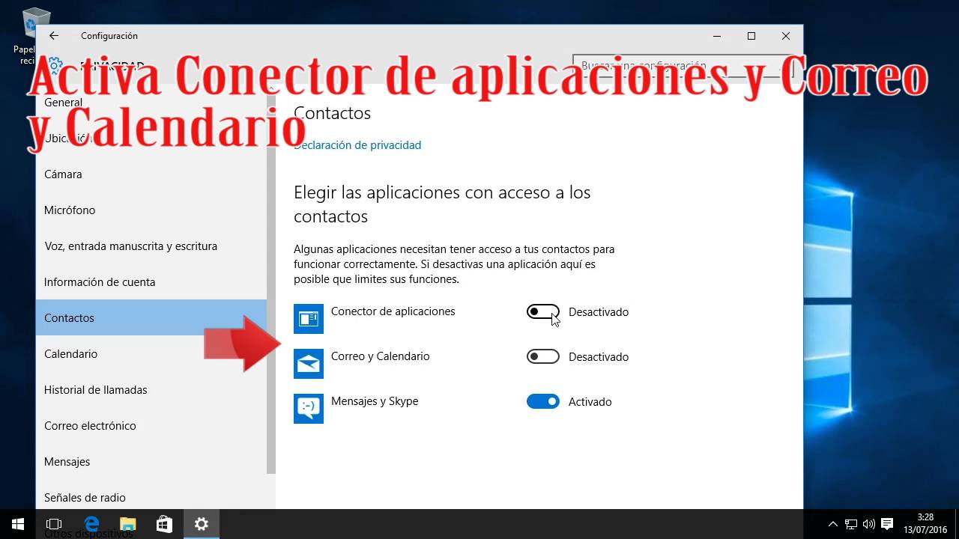This screenshot has height=539, width=959.
Task: Click the Settings gear taskbar icon
Action: [x=201, y=524]
